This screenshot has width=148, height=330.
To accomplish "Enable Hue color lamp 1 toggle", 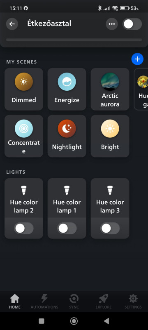I will [x=67, y=229].
